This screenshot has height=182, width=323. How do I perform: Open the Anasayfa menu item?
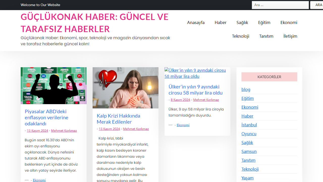pos(196,22)
